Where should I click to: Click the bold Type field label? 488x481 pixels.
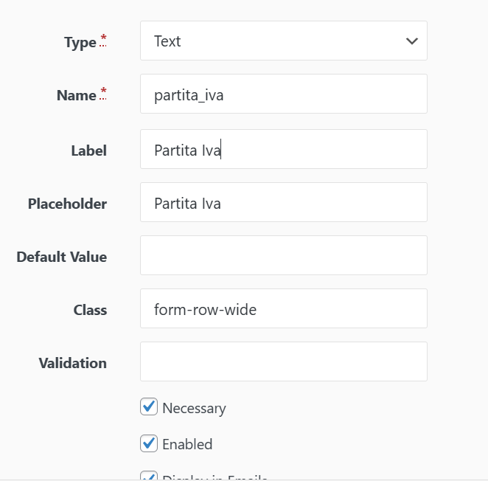point(80,43)
